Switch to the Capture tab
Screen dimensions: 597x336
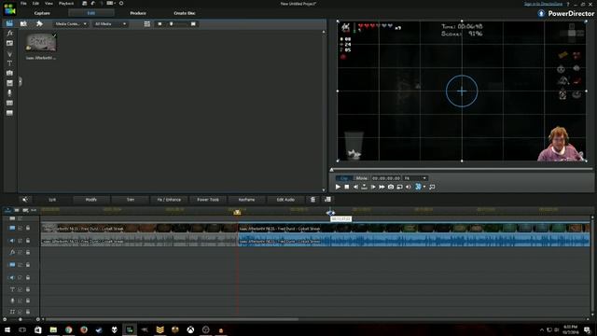(x=42, y=13)
